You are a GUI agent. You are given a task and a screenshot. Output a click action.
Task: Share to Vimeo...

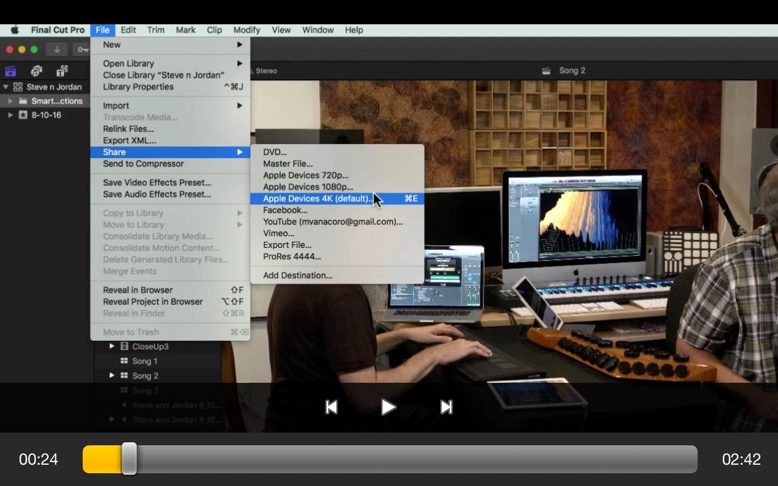click(337, 233)
